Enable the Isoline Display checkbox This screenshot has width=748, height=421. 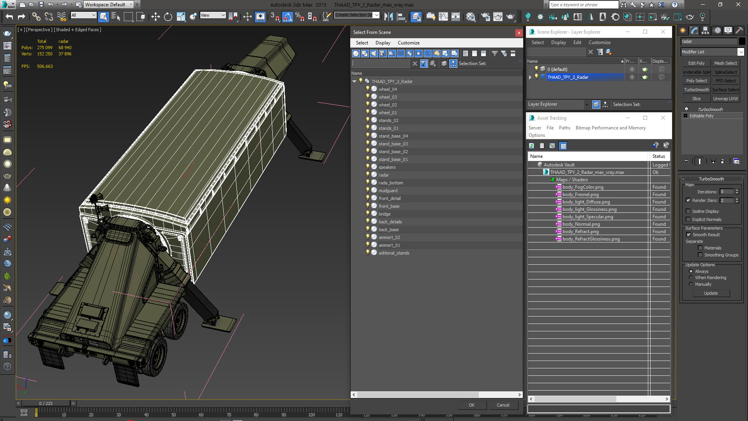pos(688,211)
